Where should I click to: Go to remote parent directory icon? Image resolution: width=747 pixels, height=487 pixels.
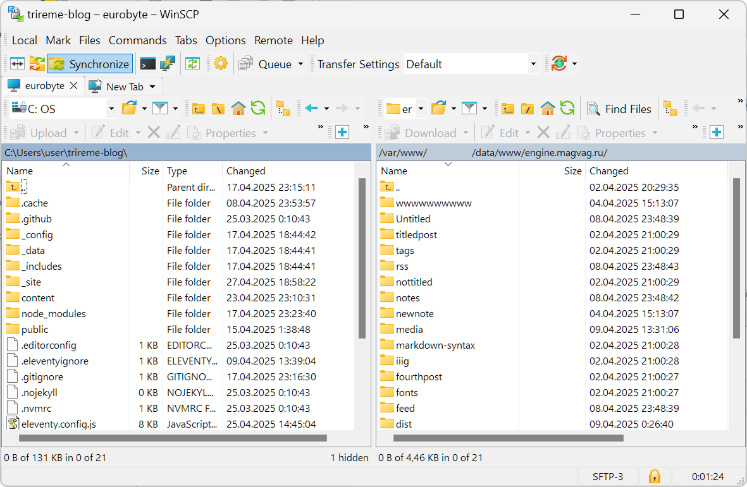coord(508,109)
